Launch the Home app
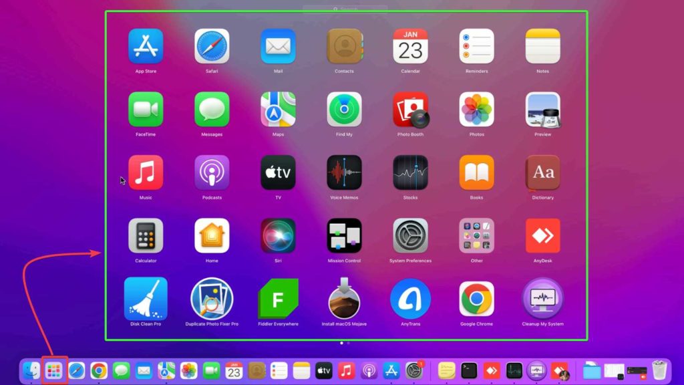684x385 pixels. coord(212,236)
